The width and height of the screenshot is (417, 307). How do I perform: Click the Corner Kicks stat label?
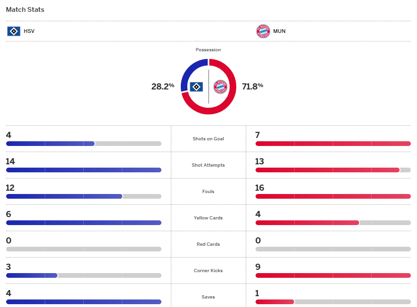click(208, 271)
